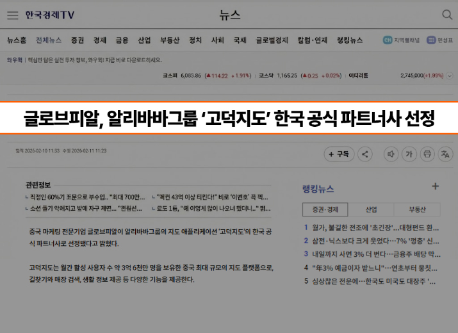Click the paragraph starting 고덕지도는 월간 활성
This screenshot has width=458, height=333.
tap(151, 273)
